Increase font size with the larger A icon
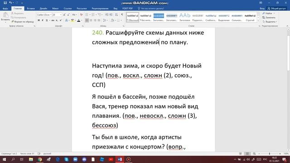Image resolution: width=290 pixels, height=163 pixels. 64,15
